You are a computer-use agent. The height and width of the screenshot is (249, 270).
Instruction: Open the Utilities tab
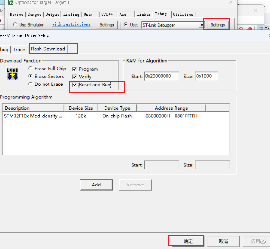pos(183,15)
